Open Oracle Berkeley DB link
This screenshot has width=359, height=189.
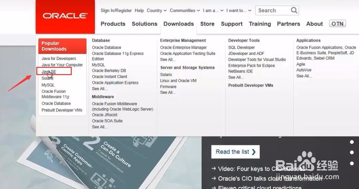pos(109,71)
